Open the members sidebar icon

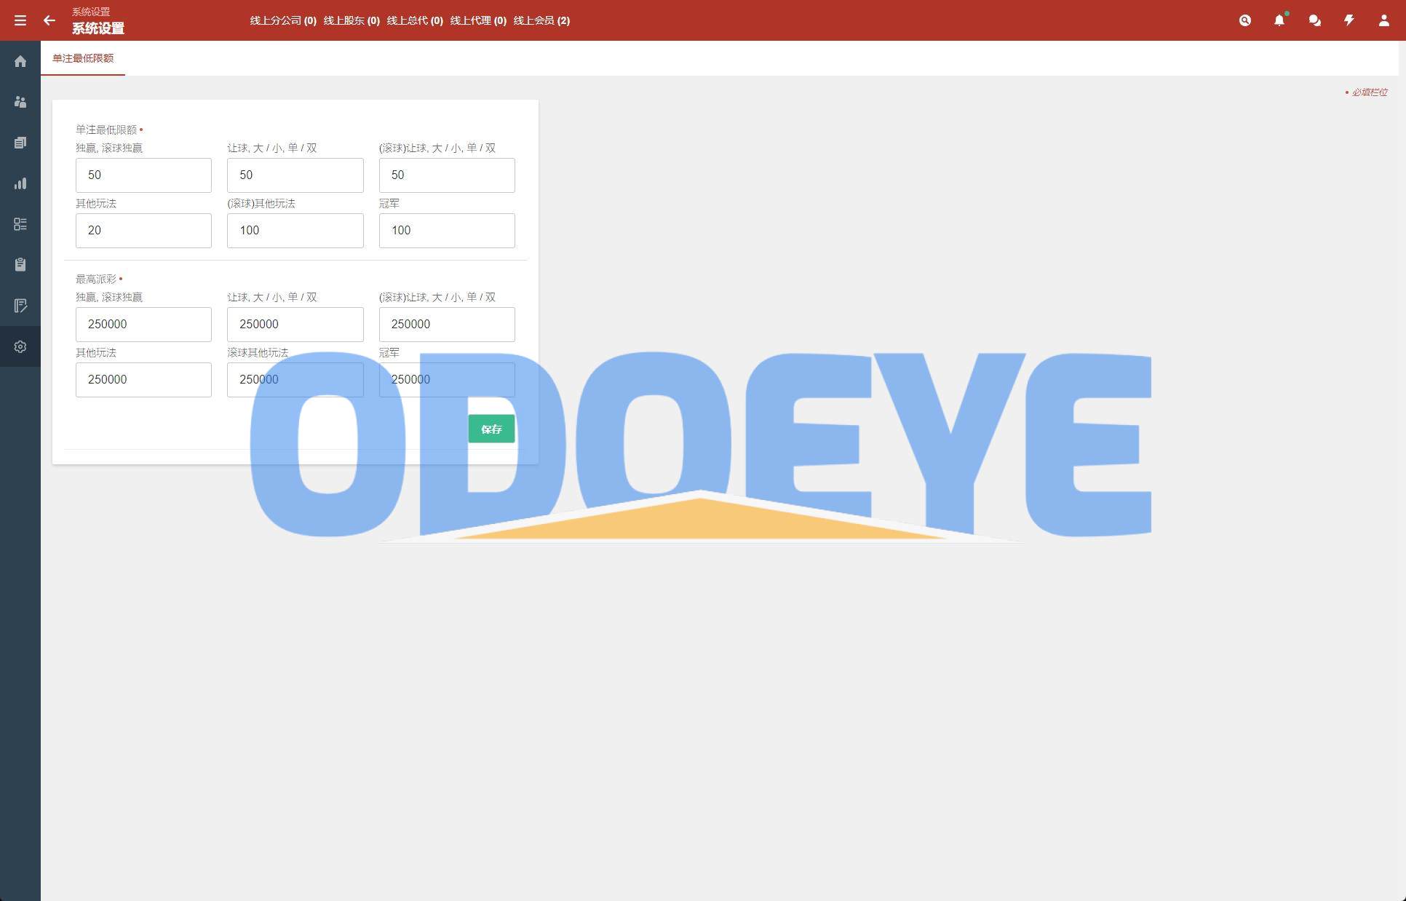pyautogui.click(x=20, y=102)
